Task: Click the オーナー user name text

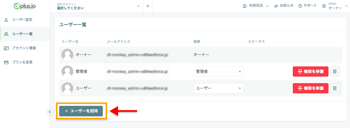Action: (x=84, y=55)
